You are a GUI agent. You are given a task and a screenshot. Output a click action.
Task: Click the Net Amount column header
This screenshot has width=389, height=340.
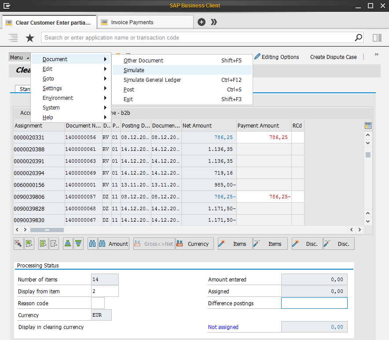(x=209, y=125)
